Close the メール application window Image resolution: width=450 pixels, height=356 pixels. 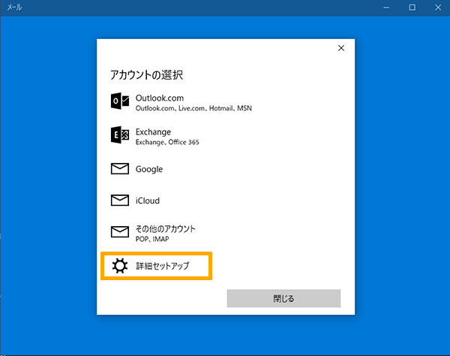click(438, 8)
